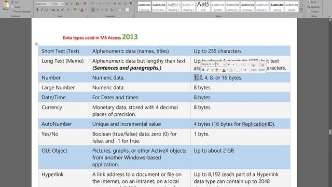Click the 'OLE Object' table cell
332x187 pixels.
63,157
